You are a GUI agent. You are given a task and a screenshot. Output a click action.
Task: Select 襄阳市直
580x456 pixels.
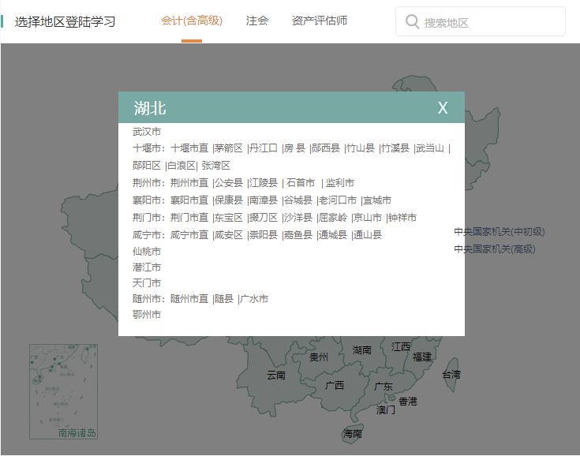coord(189,200)
